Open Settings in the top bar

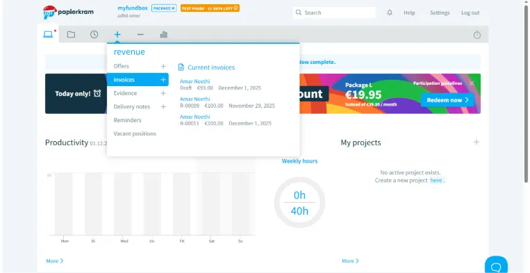[x=440, y=13]
